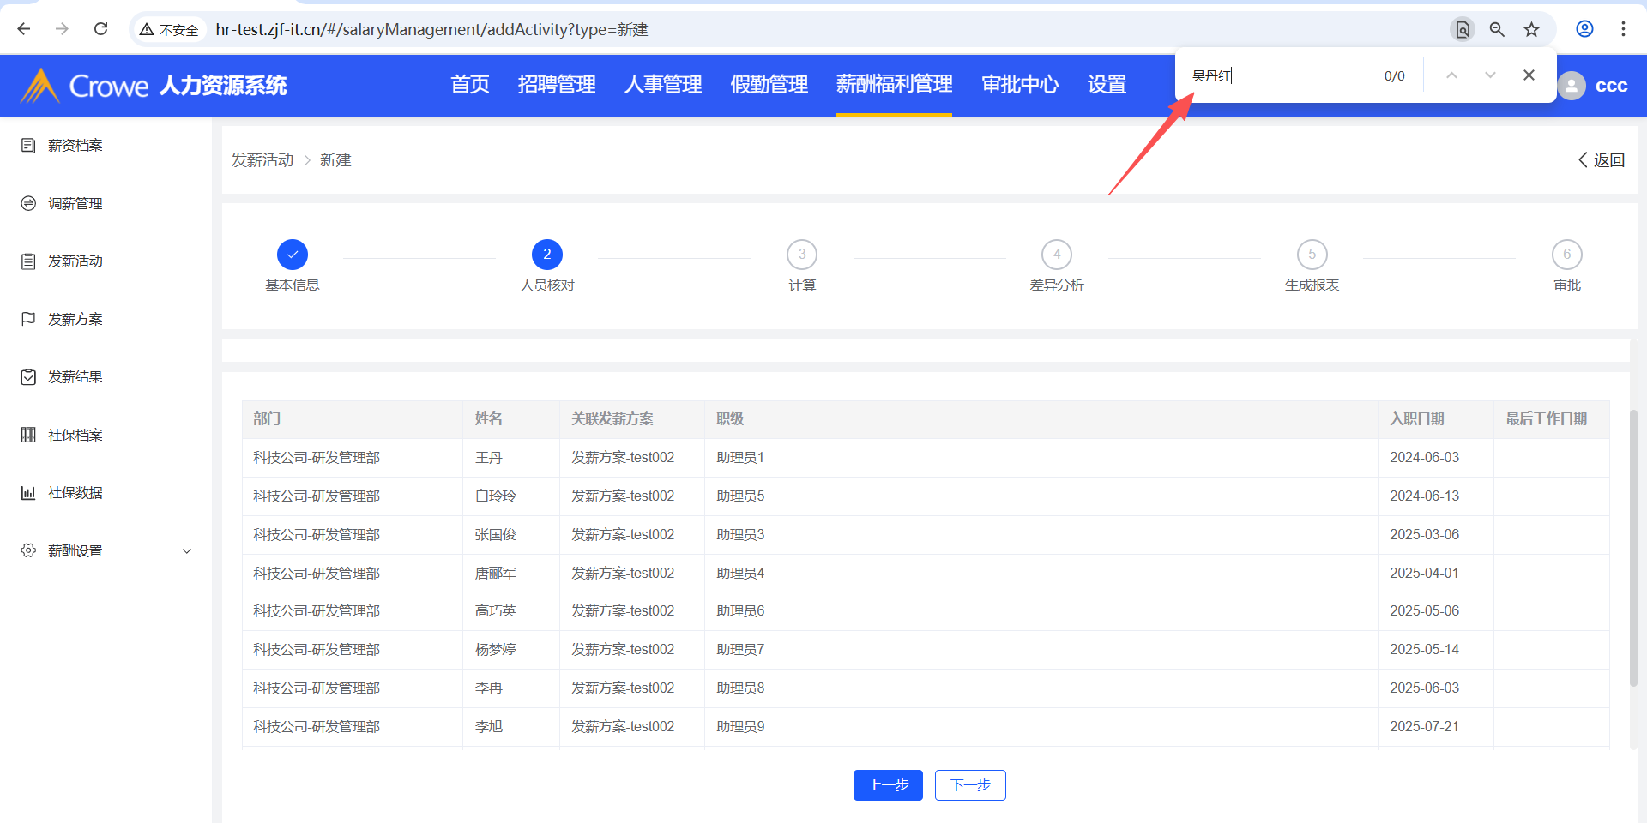Close the browser find bar

(x=1529, y=75)
